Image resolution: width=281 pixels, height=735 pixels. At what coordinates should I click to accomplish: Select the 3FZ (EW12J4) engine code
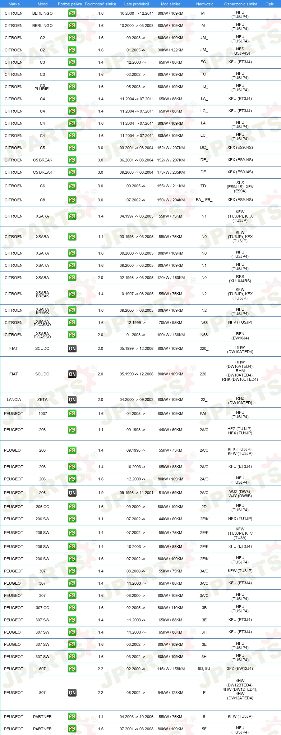(x=240, y=669)
